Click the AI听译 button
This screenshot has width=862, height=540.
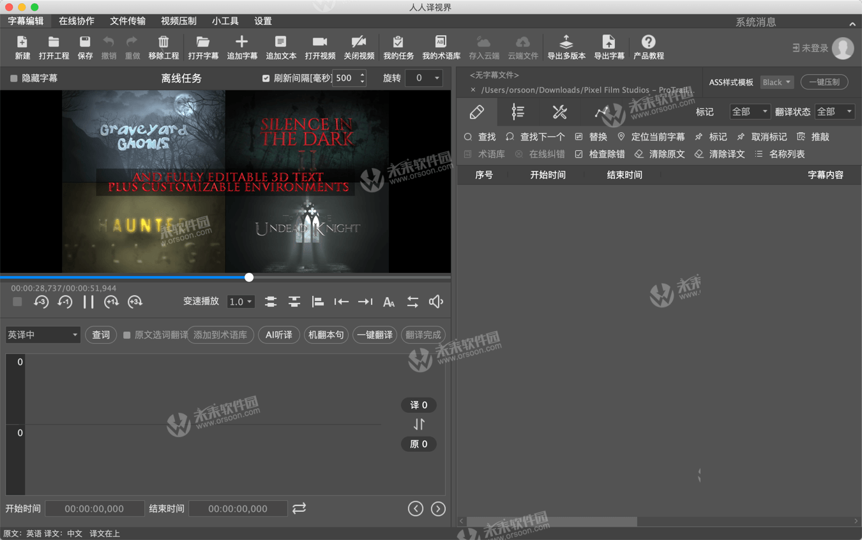[x=279, y=335]
